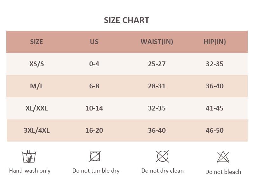254x190 pixels.
Task: Select the 3XL/4XL size cell
Action: tap(37, 130)
